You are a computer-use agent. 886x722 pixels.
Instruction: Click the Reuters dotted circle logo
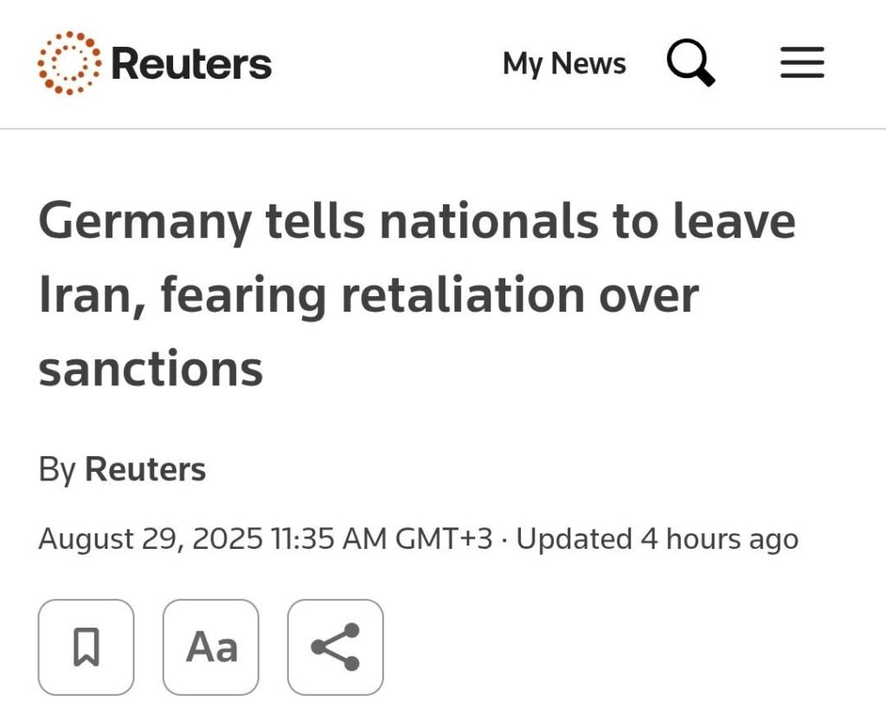(69, 62)
